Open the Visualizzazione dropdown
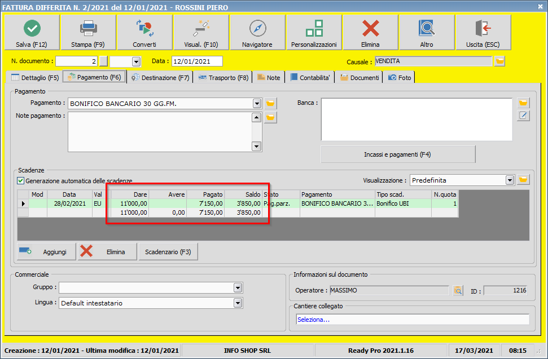The height and width of the screenshot is (359, 548). (x=510, y=180)
